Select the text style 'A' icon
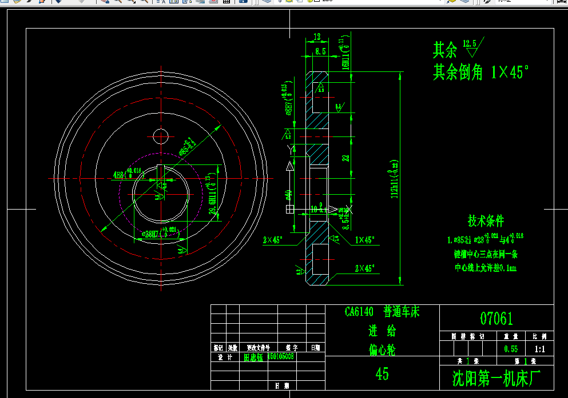568x398 pixels. [x=164, y=3]
